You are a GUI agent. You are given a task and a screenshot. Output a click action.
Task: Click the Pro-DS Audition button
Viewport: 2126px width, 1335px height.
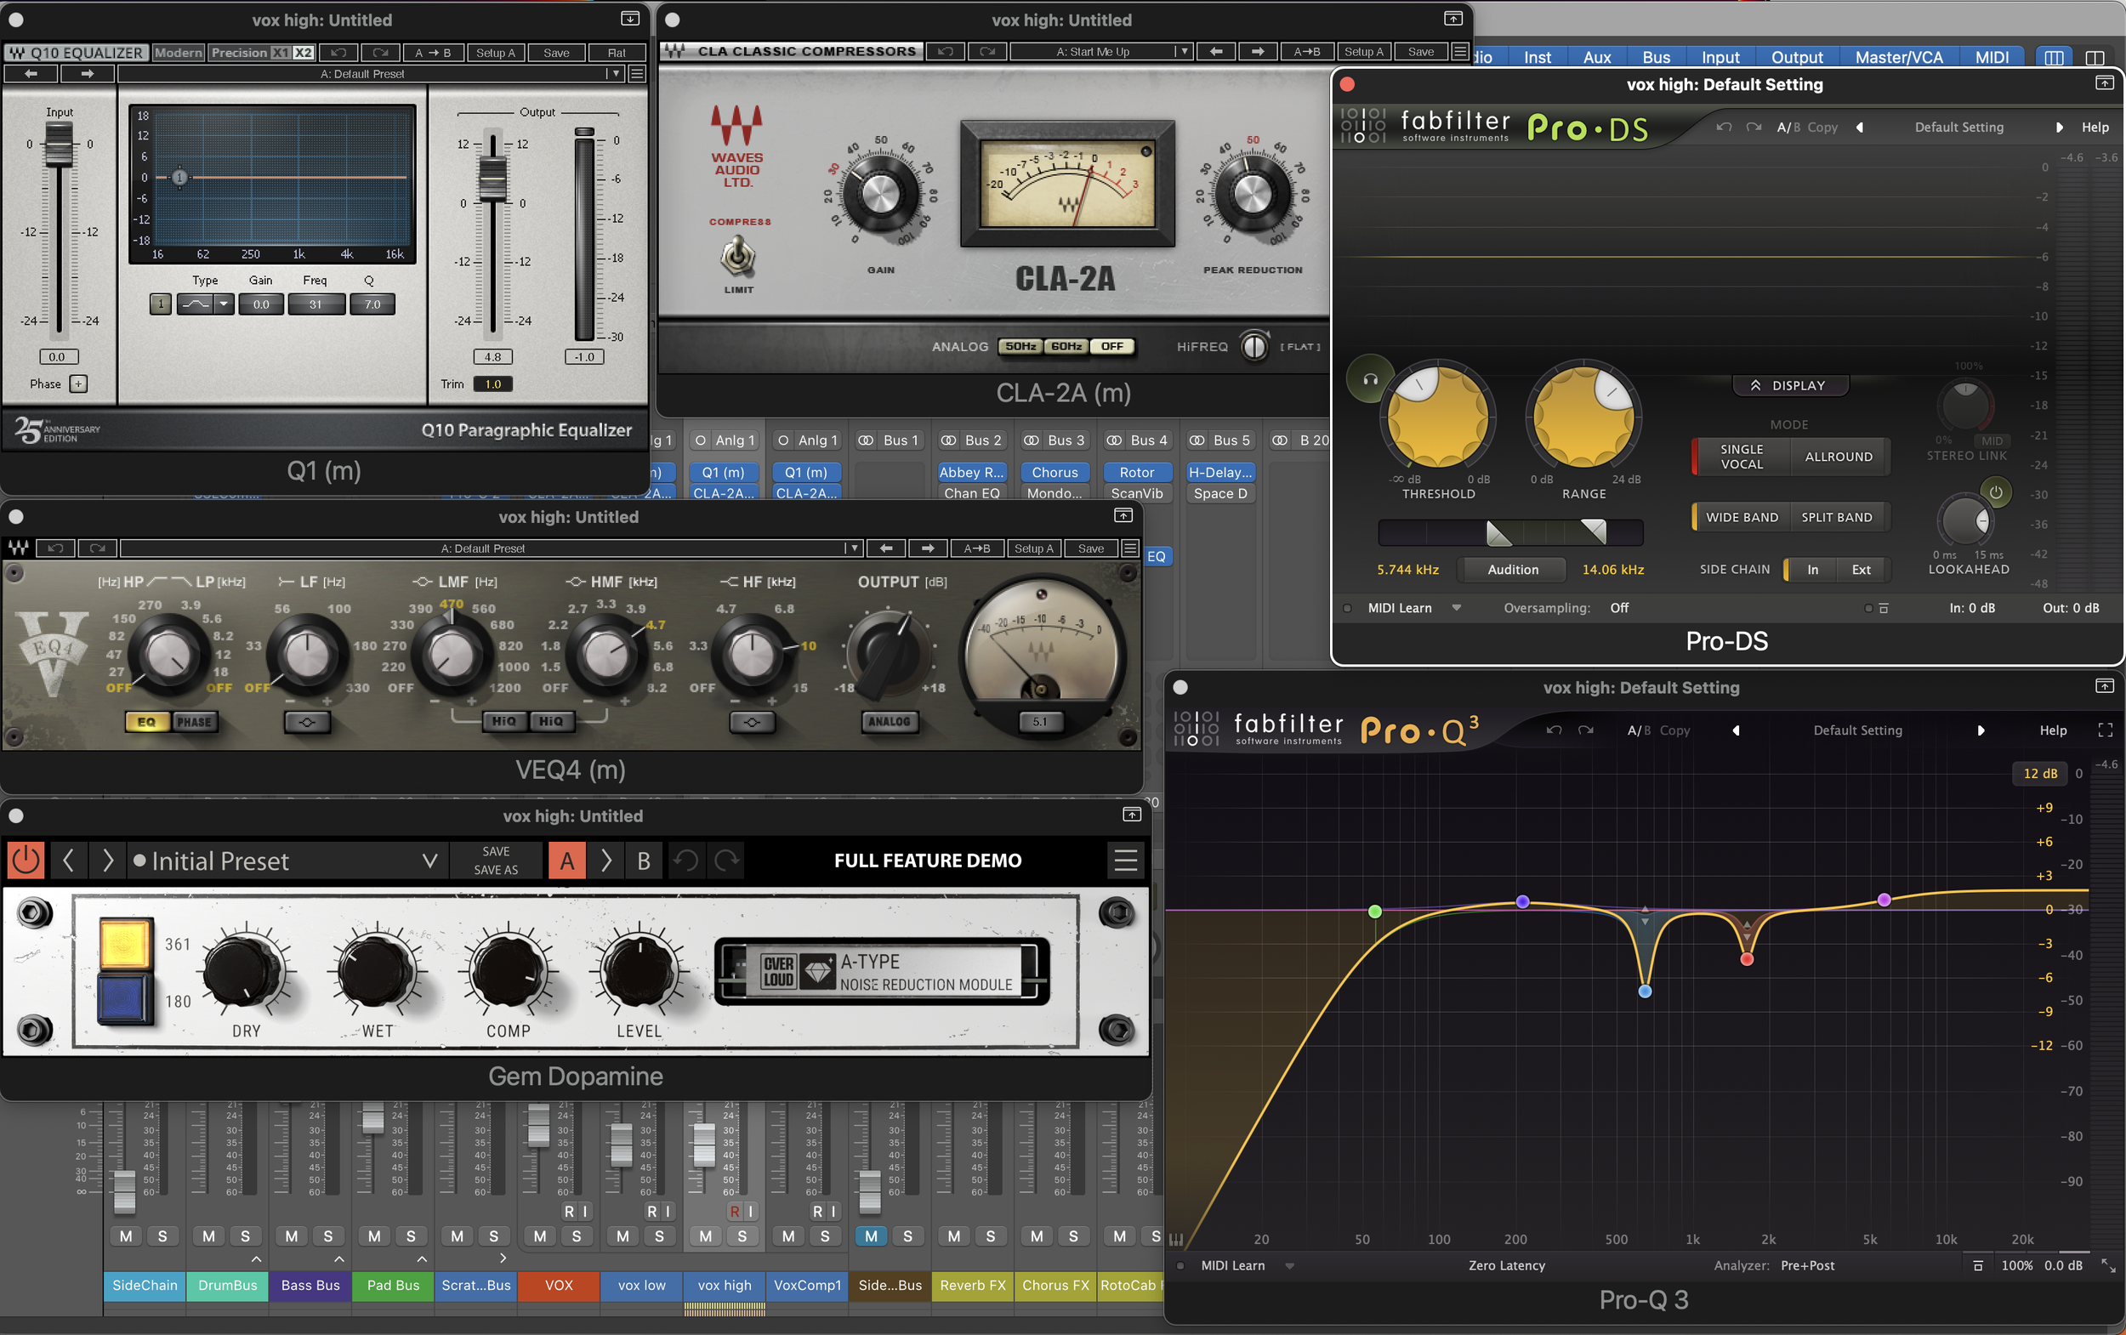[x=1512, y=570]
